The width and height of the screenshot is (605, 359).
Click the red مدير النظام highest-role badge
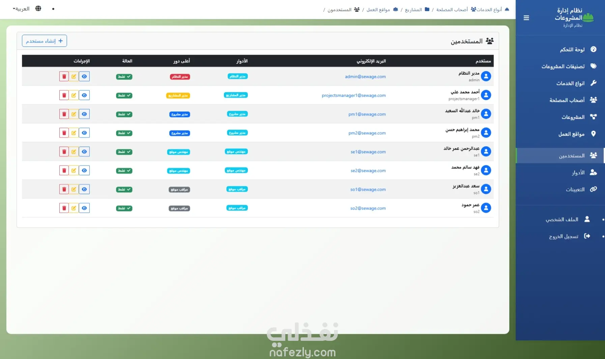pyautogui.click(x=180, y=77)
